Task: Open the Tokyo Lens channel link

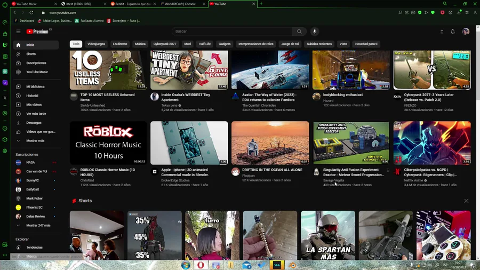Action: pos(169,105)
